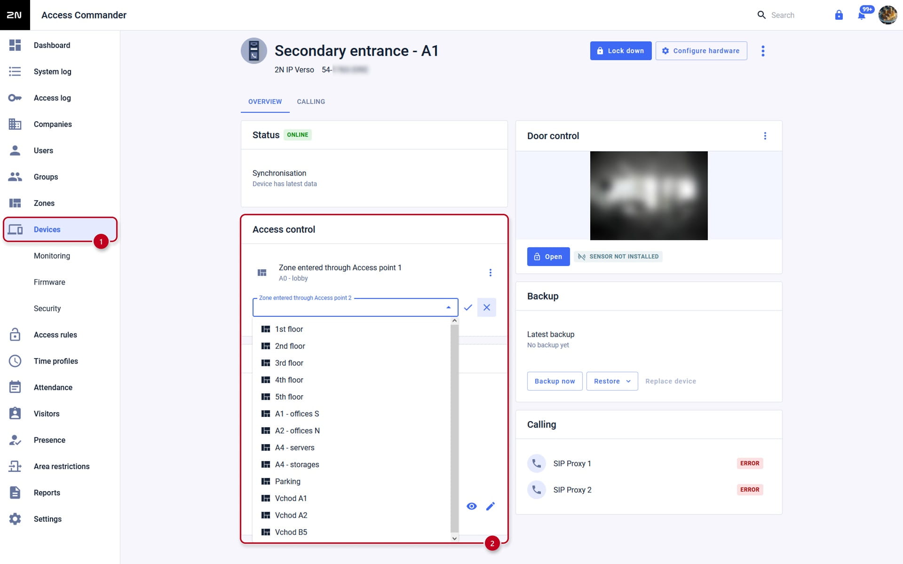Screen dimensions: 903x564
Task: Switch to the Calling tab
Action: pos(311,102)
